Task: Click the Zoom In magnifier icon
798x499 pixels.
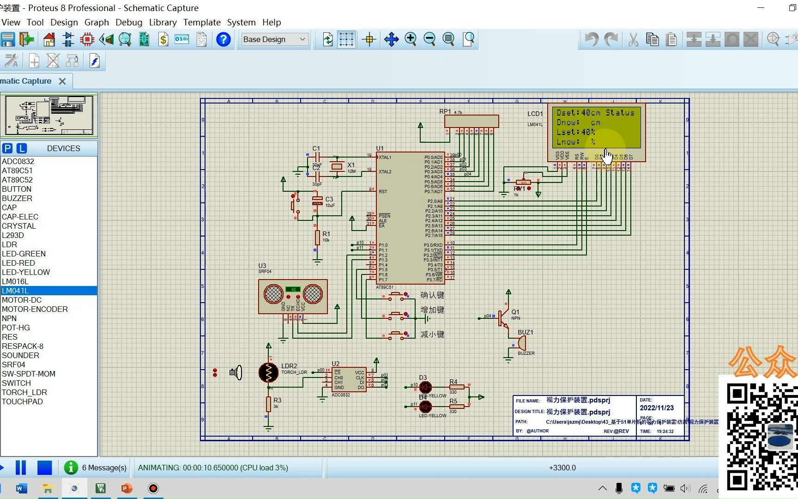Action: pyautogui.click(x=411, y=39)
